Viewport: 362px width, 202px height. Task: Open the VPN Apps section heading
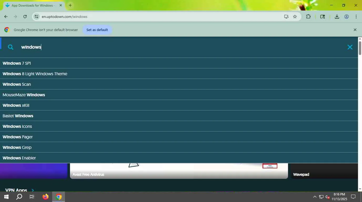tap(20, 190)
